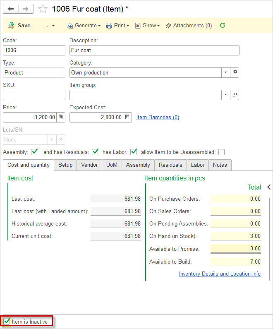Switch to the Vendor tab
This screenshot has width=273, height=329.
[89, 165]
